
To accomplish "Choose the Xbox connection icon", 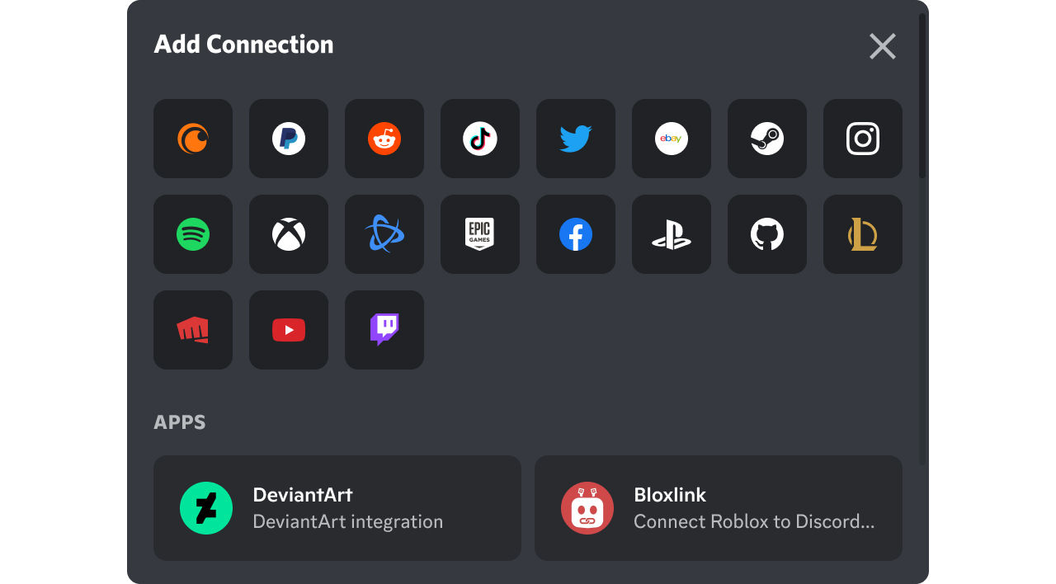I will pyautogui.click(x=289, y=234).
